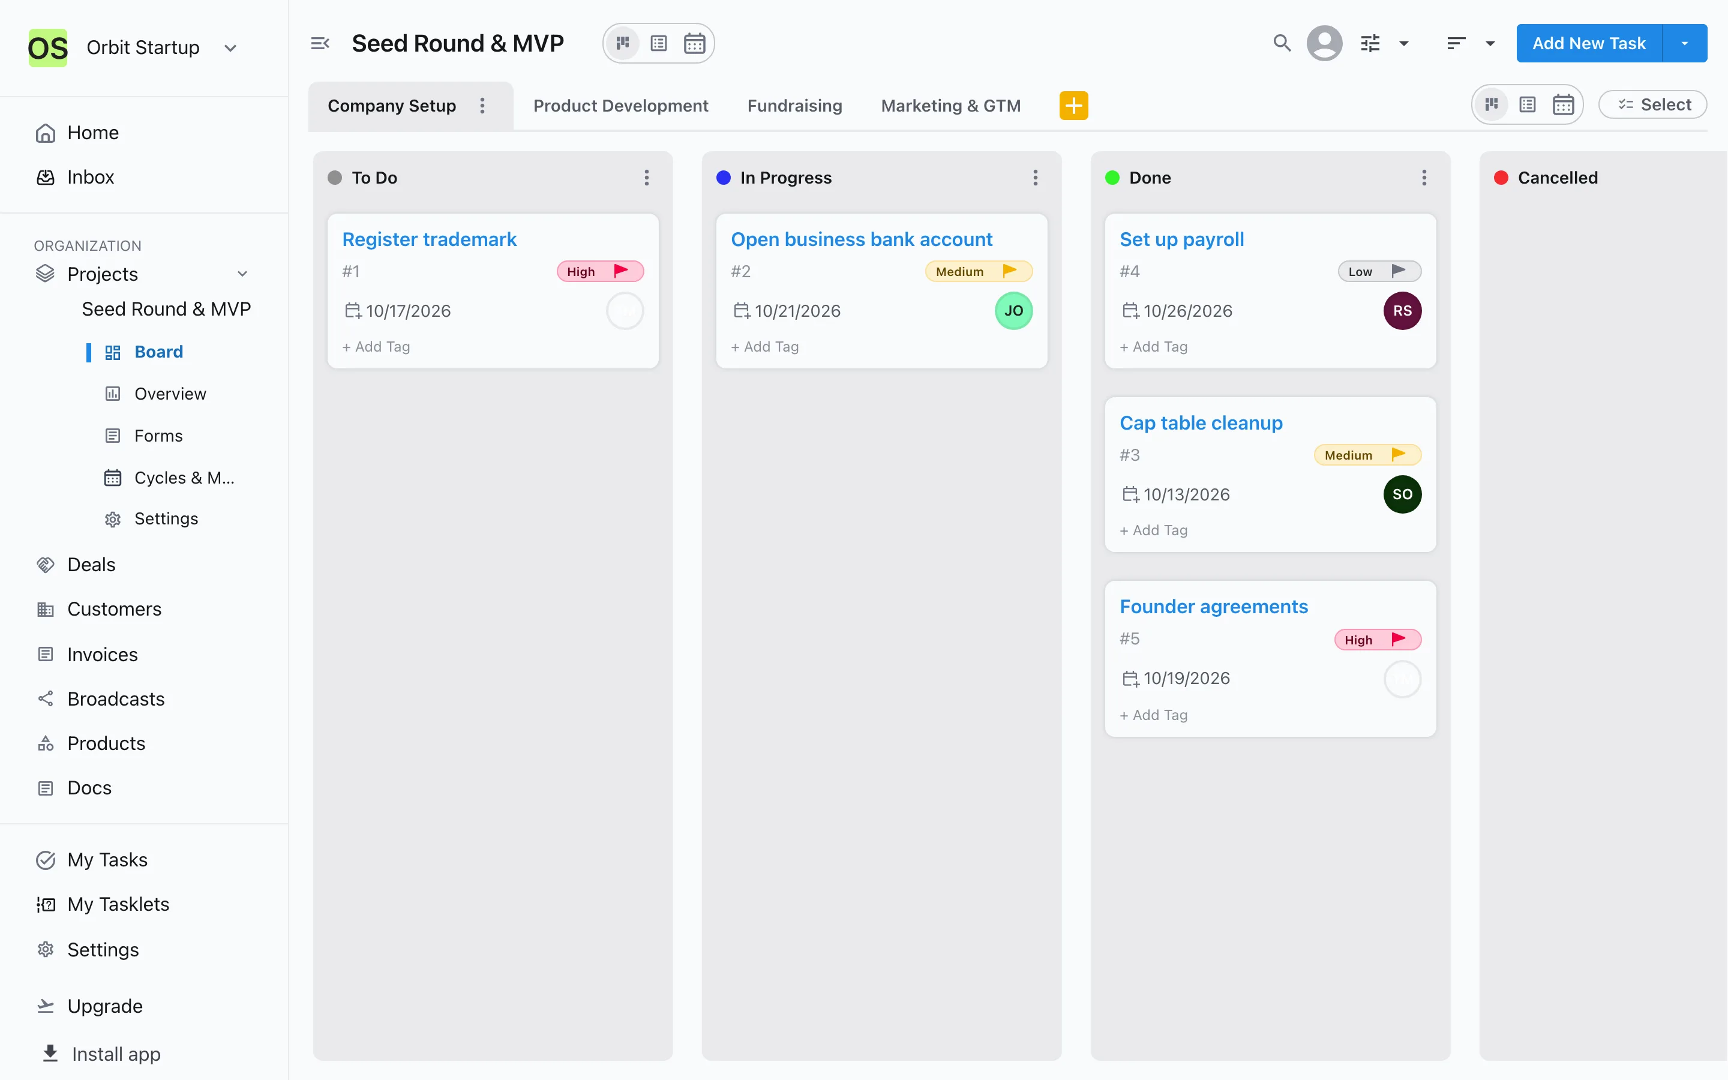Viewport: 1728px width, 1080px height.
Task: Select board view icon beside Select button
Action: [x=1491, y=105]
